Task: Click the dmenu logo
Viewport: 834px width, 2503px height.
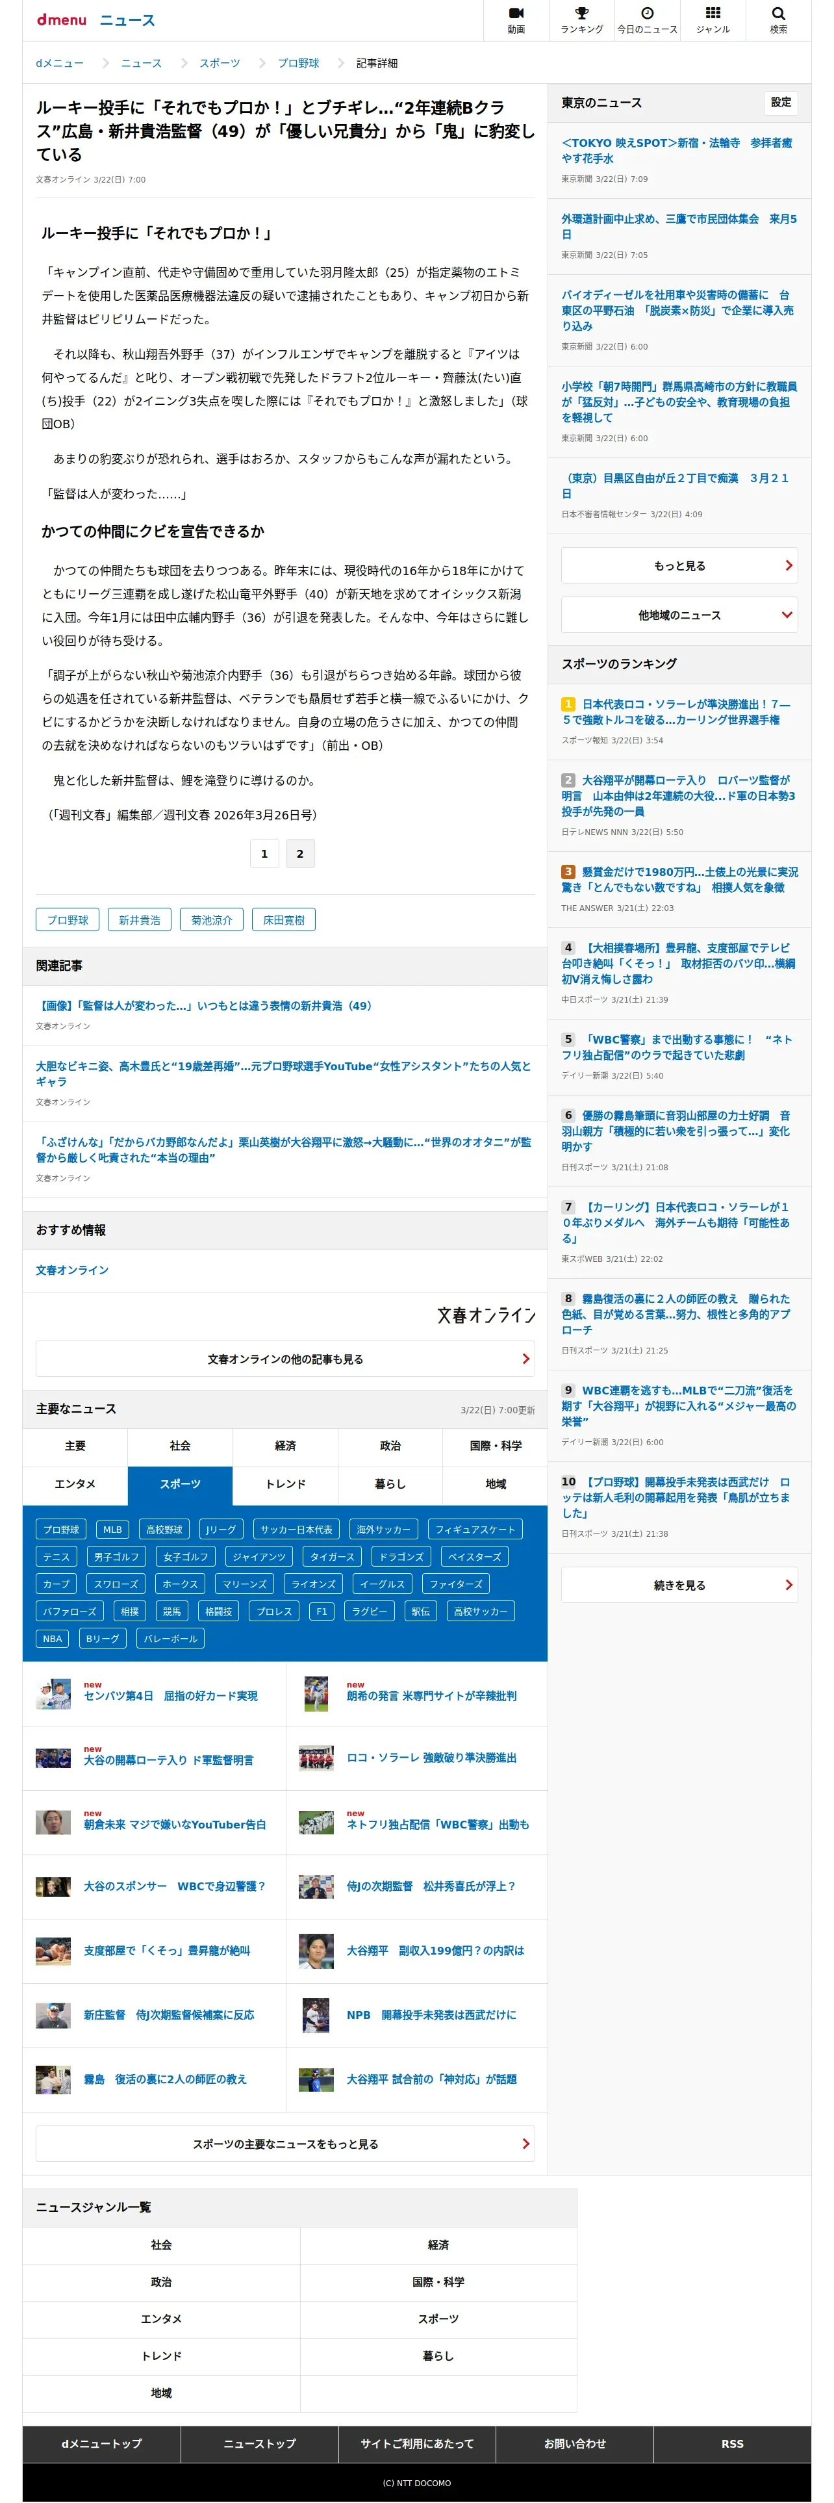Action: click(x=61, y=19)
